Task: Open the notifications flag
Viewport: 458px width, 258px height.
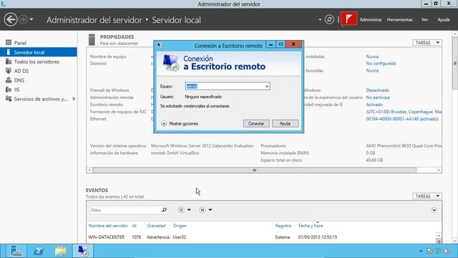Action: (x=349, y=19)
